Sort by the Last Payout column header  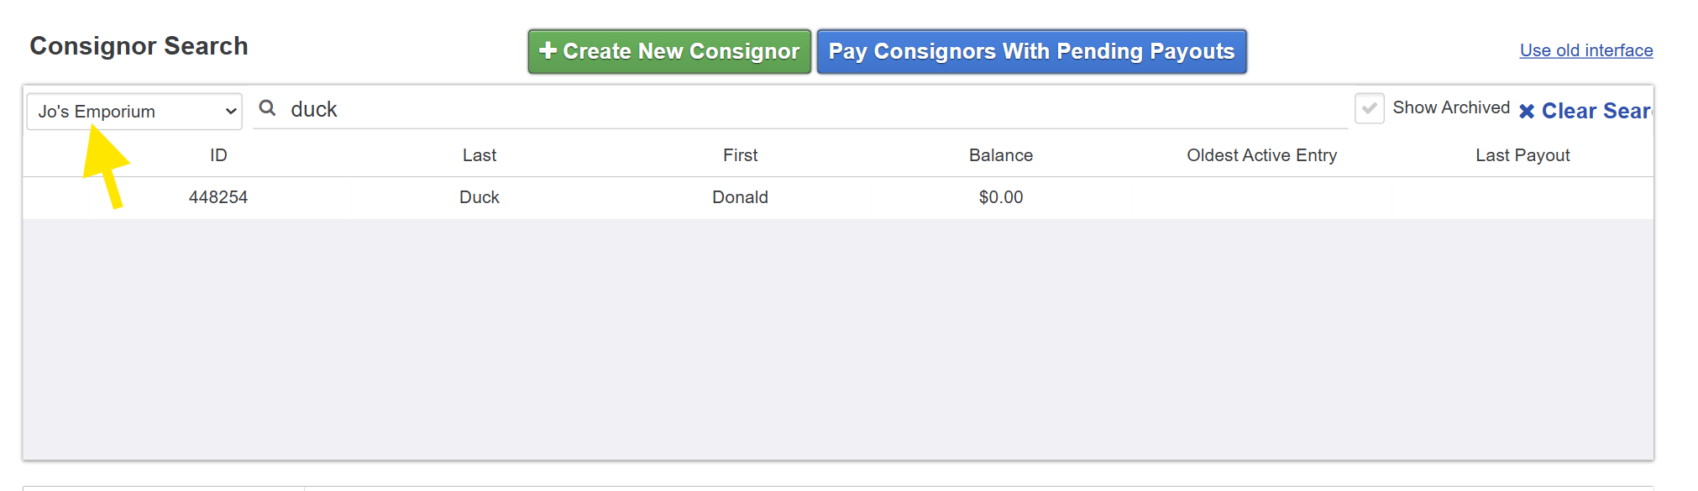1522,155
